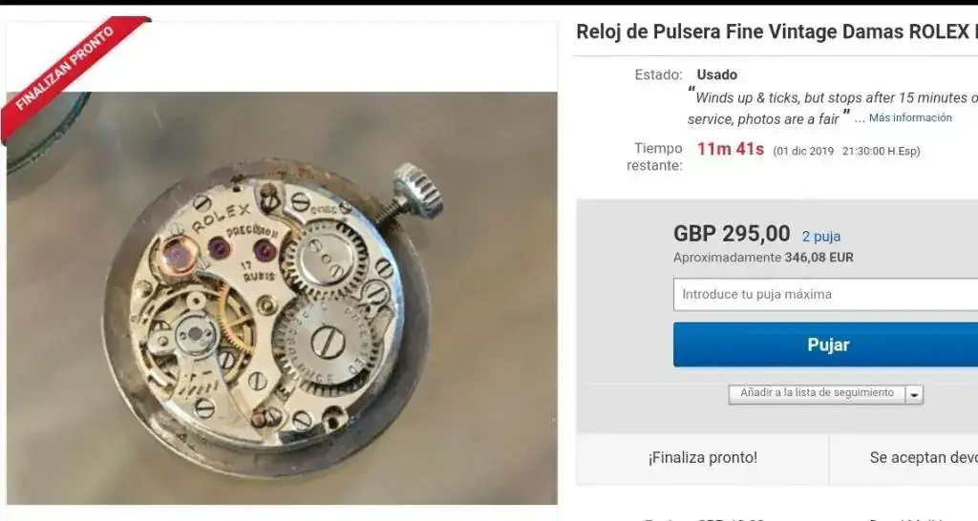978x521 pixels.
Task: Click the Reloj de Pulsera listing title
Action: tap(776, 31)
